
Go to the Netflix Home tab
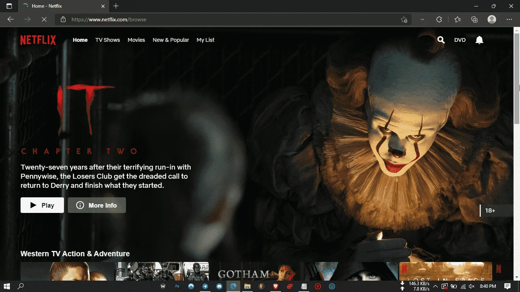click(x=80, y=40)
